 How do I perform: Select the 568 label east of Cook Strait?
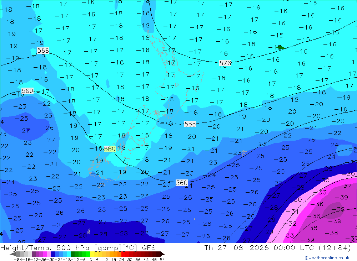pos(190,124)
